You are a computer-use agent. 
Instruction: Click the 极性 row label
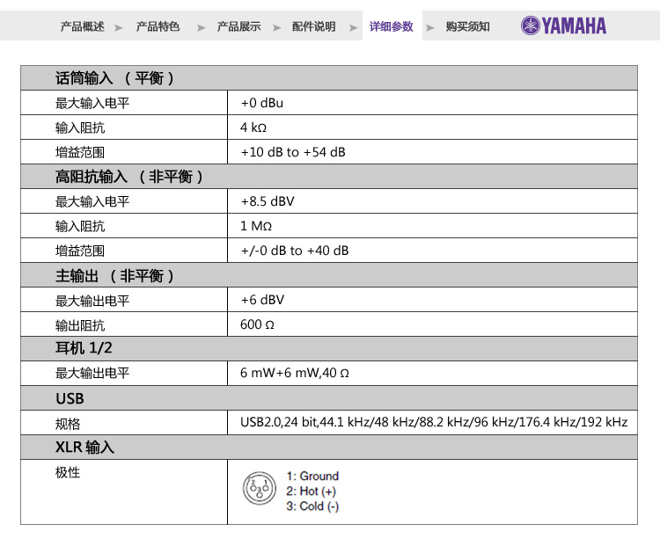(68, 472)
